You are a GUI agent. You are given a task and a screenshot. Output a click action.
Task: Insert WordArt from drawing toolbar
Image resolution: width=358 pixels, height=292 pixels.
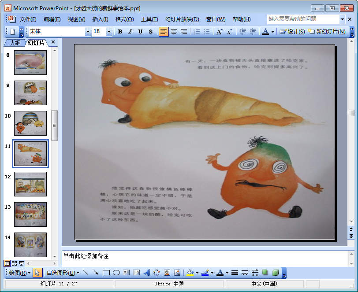[x=147, y=273]
